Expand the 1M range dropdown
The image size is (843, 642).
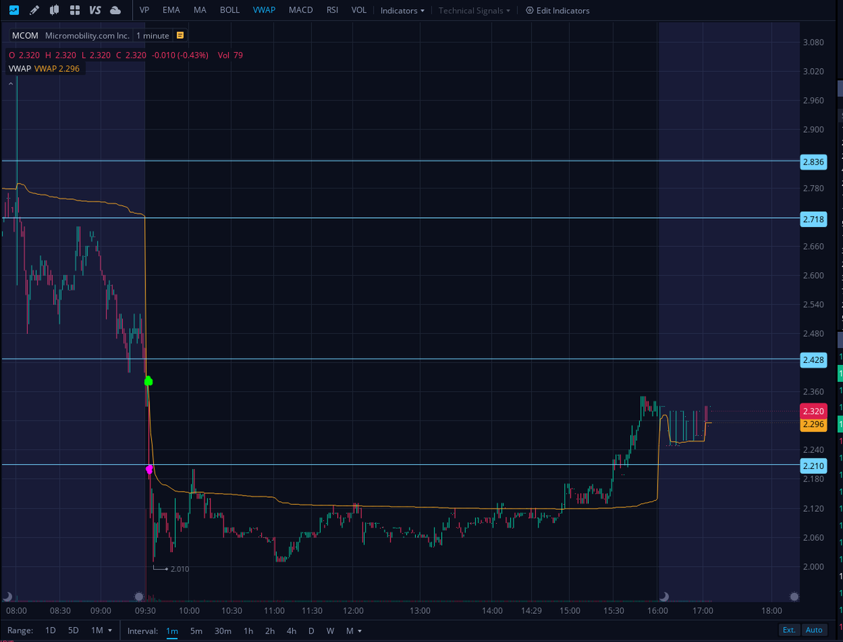102,631
